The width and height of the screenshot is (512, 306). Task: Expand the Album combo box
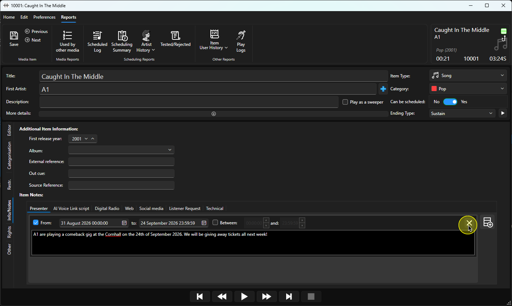click(x=121, y=150)
